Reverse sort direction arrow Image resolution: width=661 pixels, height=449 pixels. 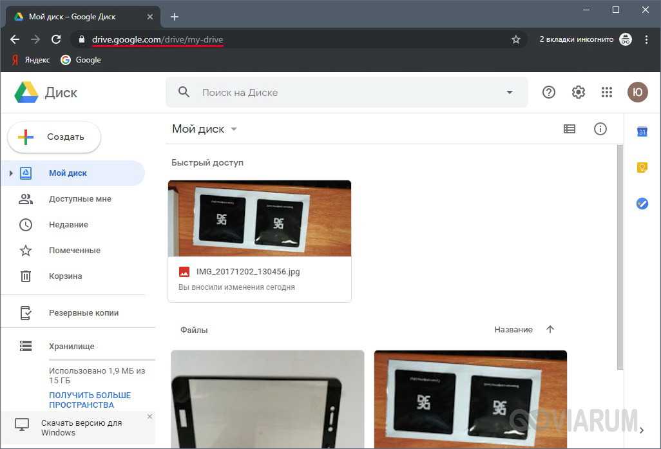(x=550, y=330)
